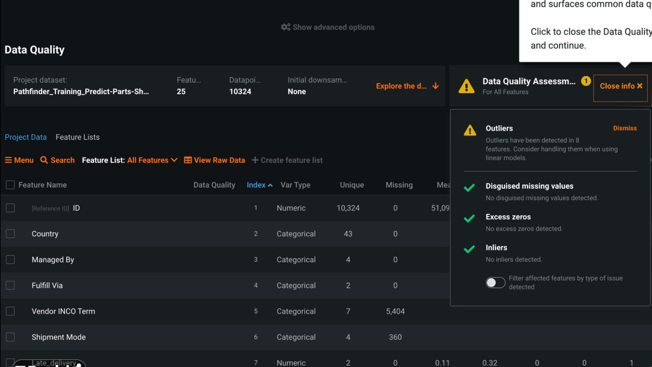Click the Index column sort chevron
652x367 pixels.
[x=271, y=185]
